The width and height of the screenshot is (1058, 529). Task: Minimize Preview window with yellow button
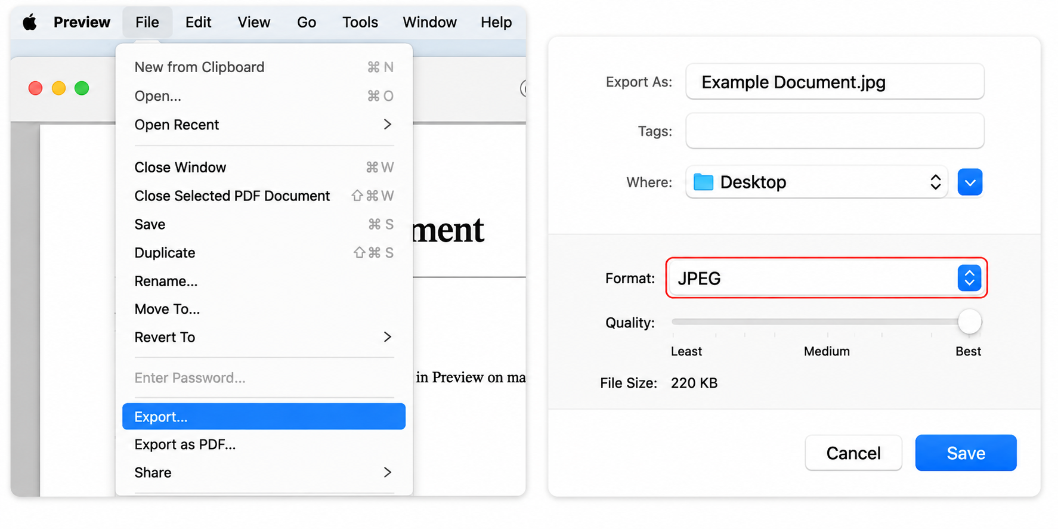[58, 88]
